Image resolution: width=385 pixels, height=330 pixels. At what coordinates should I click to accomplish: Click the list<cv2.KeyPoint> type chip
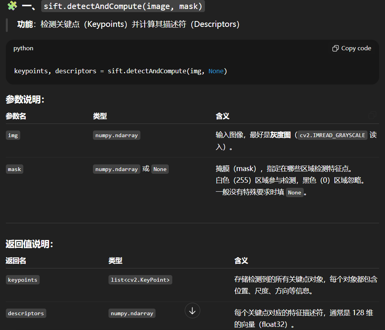point(140,280)
